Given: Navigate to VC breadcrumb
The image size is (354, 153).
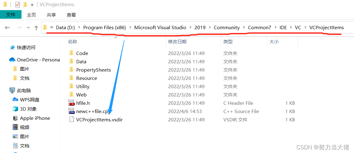Looking at the screenshot, I should tap(298, 28).
